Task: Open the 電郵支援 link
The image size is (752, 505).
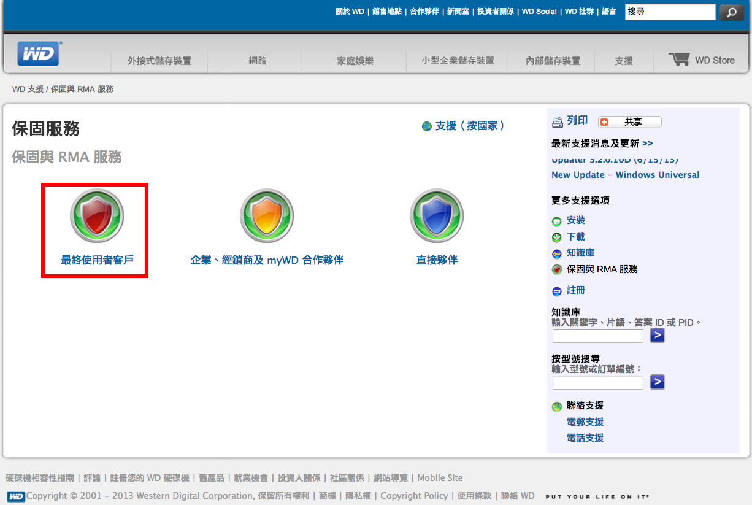Action: (x=585, y=422)
